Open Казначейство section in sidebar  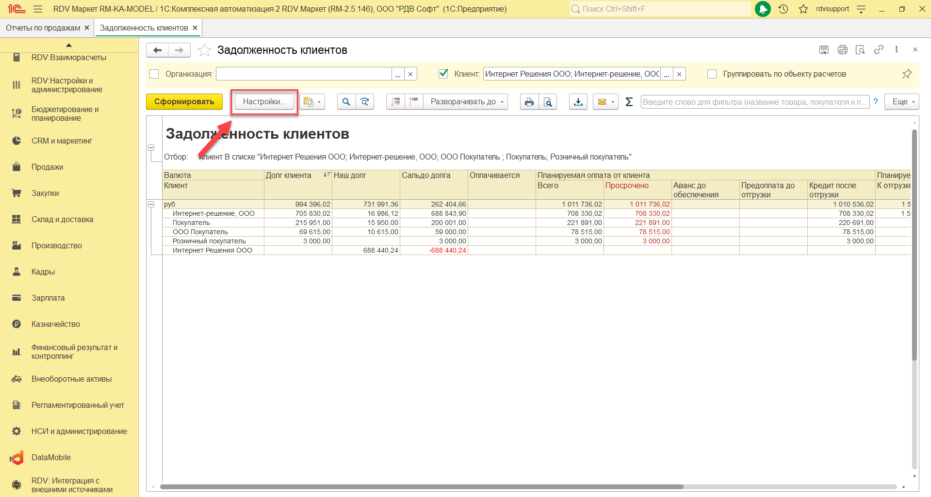click(56, 324)
